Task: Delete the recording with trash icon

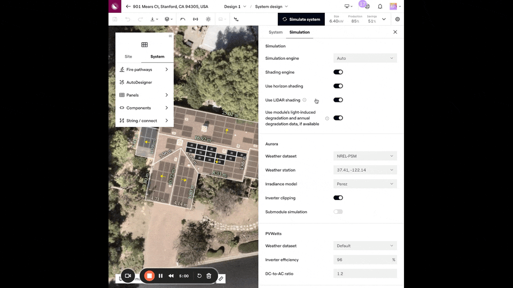Action: 209,276
